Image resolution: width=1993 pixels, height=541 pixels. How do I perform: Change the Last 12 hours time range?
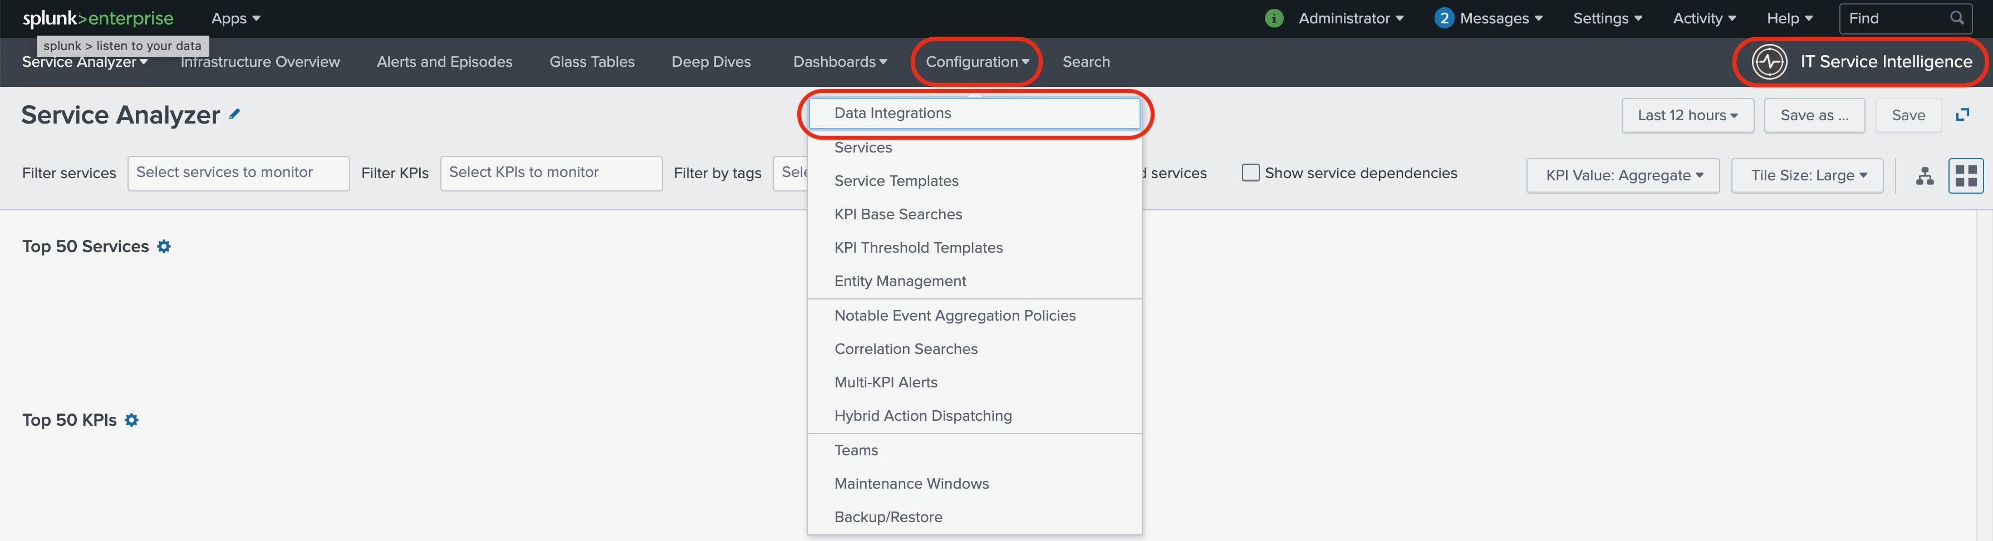coord(1687,115)
